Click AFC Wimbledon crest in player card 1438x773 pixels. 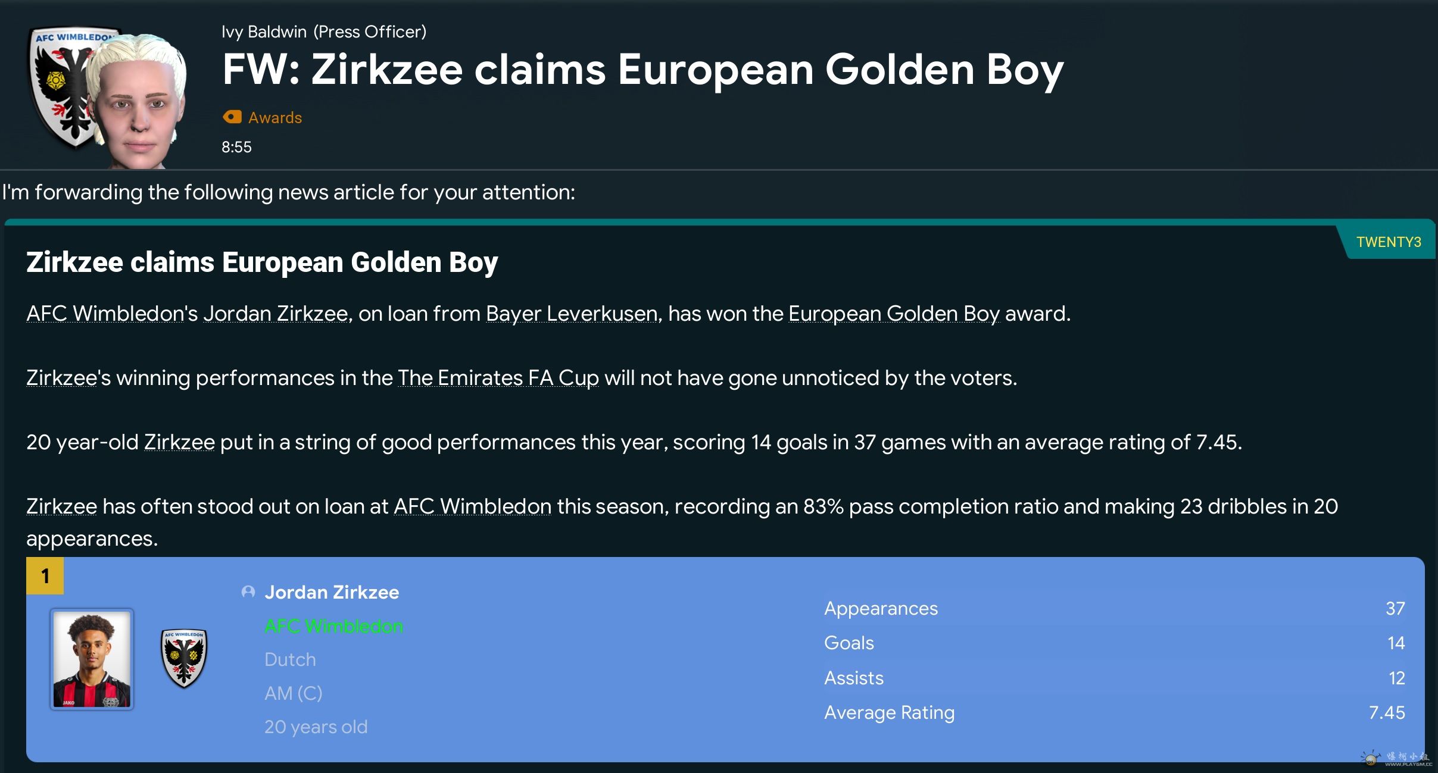pos(184,658)
